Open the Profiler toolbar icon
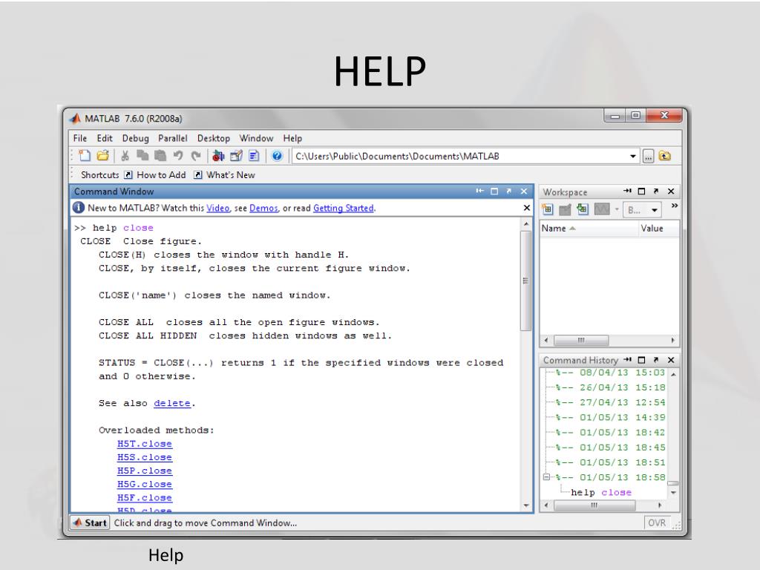 254,156
